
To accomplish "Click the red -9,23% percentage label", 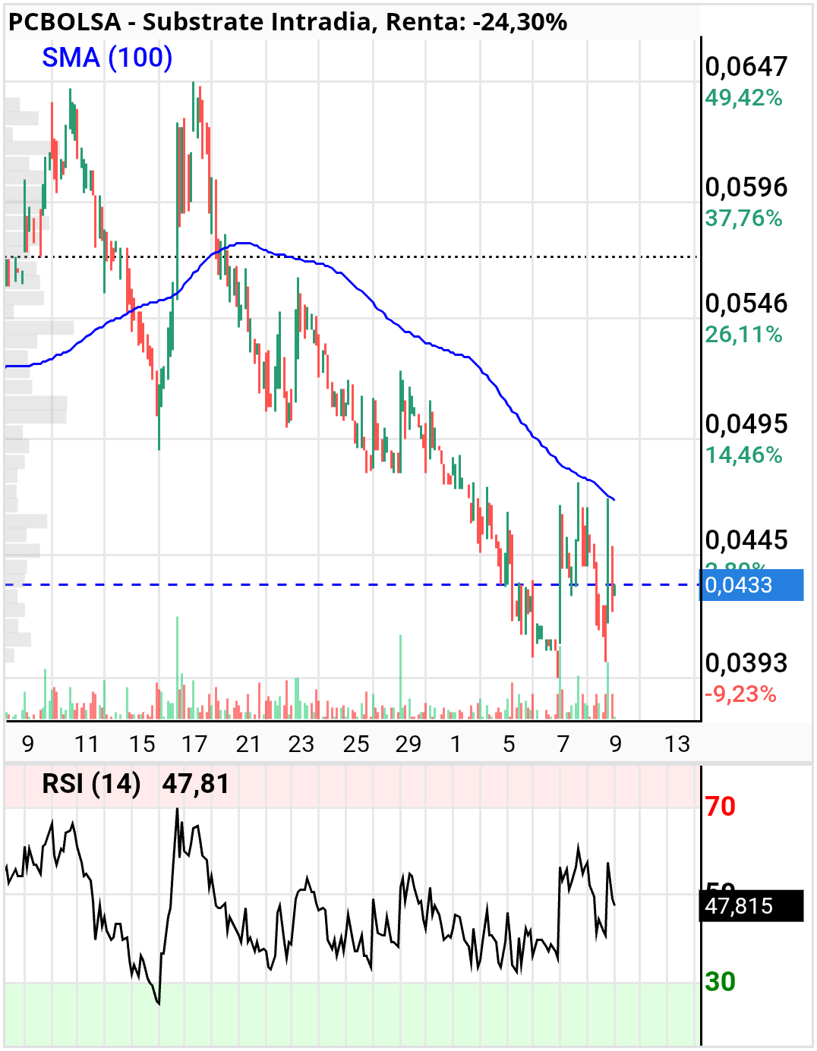I will point(740,694).
